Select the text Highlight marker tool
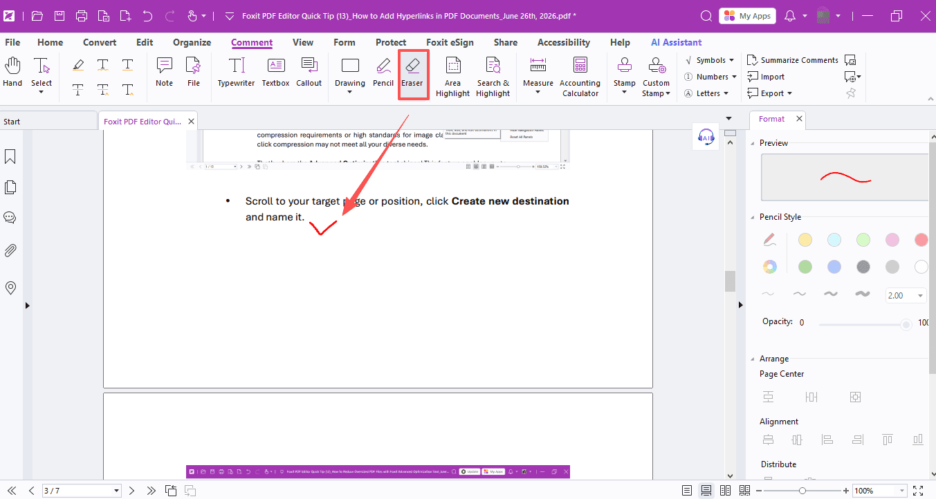 [x=78, y=65]
